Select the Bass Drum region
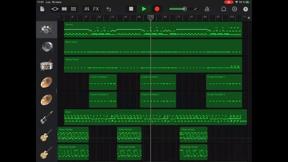288x162 pixels. click(x=153, y=47)
